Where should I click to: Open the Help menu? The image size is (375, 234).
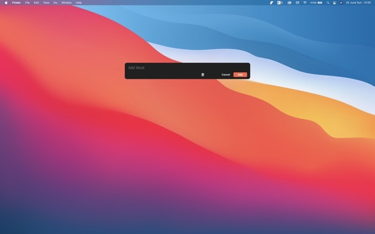tap(79, 3)
